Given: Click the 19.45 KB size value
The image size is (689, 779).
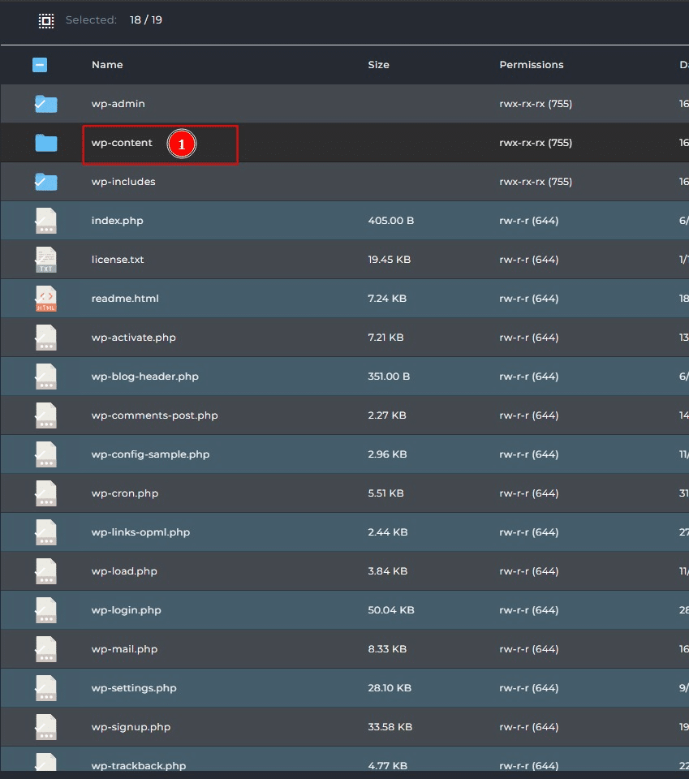Looking at the screenshot, I should coord(389,260).
